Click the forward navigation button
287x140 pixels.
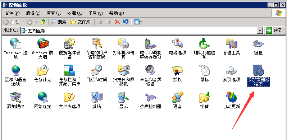click(x=29, y=22)
